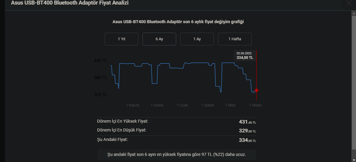Screen dimensions: 356x162
Task: Click the Dönem İçi En Düşük Fiyat value
Action: pos(247,131)
